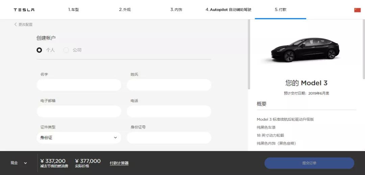Select the 公司 account type radio
The height and width of the screenshot is (175, 365).
tap(66, 50)
